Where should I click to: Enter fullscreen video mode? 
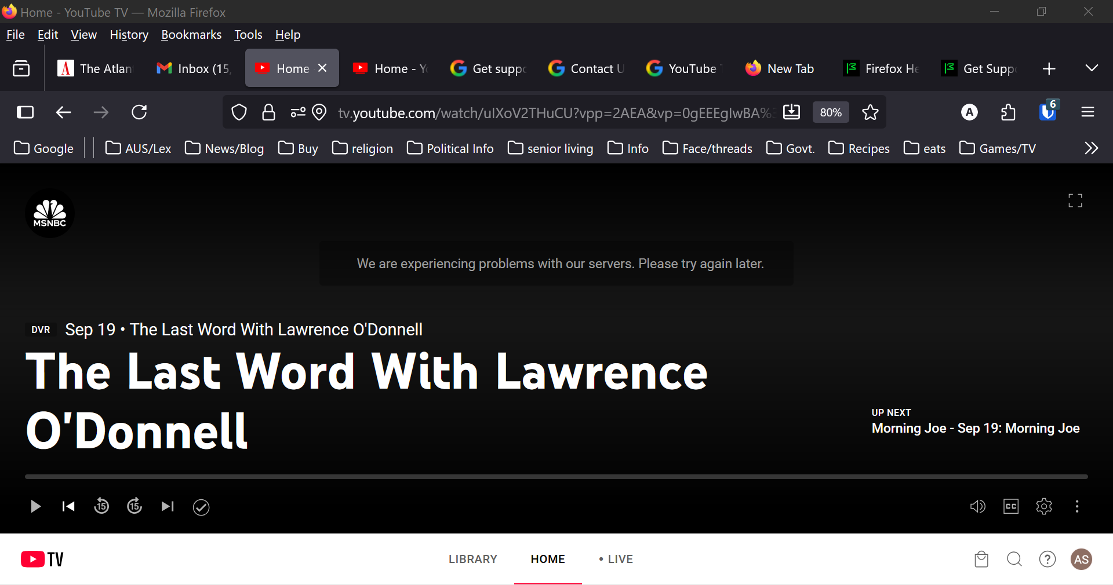pyautogui.click(x=1075, y=200)
